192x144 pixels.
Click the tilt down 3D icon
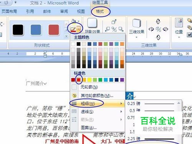[158, 38]
